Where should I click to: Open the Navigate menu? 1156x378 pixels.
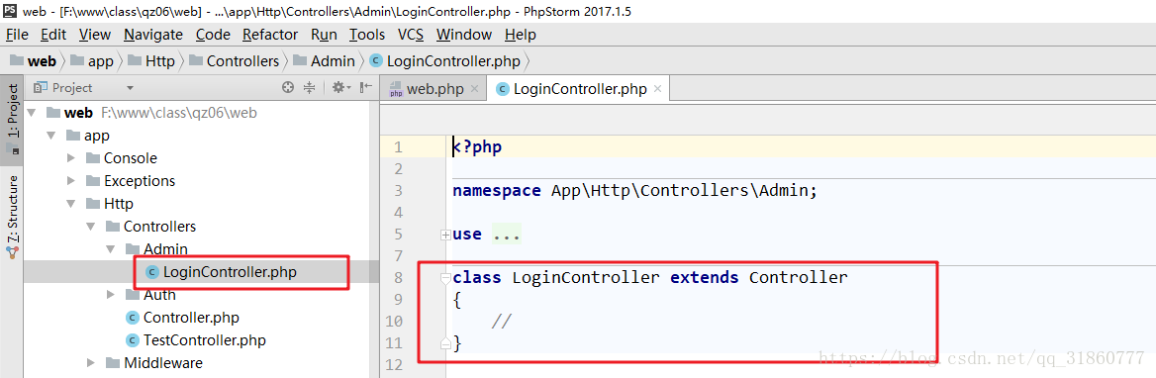[152, 35]
